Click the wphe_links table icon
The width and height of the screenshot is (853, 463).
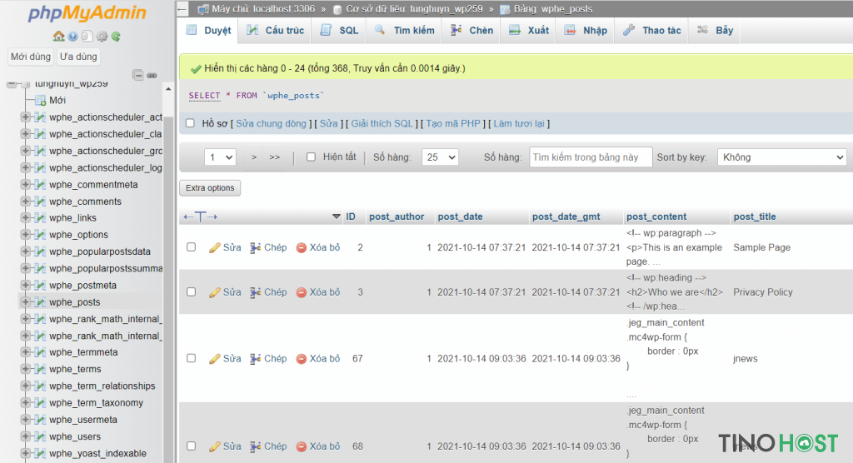(x=40, y=217)
